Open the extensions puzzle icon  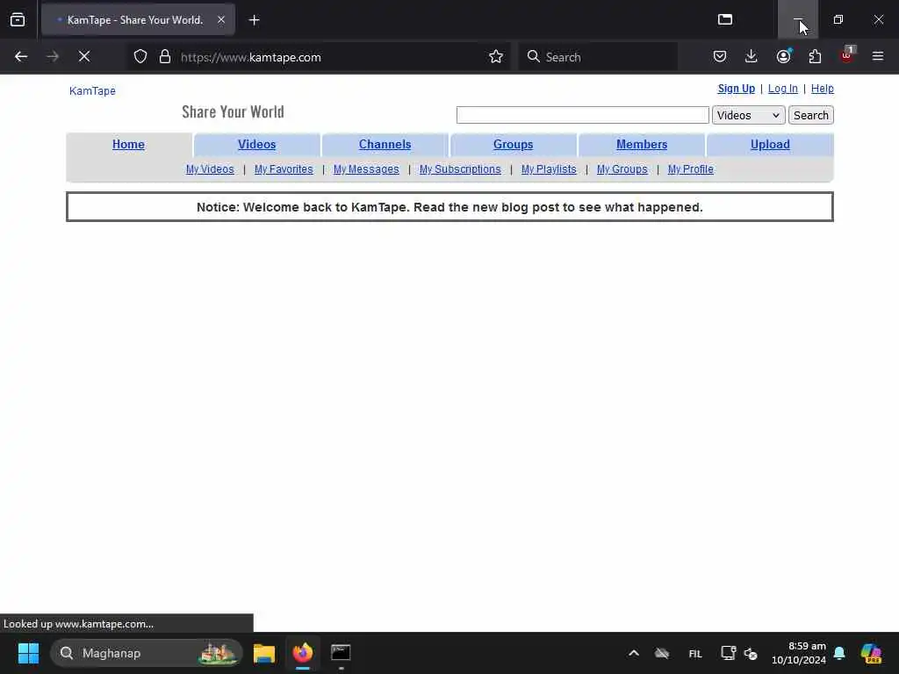click(x=815, y=56)
